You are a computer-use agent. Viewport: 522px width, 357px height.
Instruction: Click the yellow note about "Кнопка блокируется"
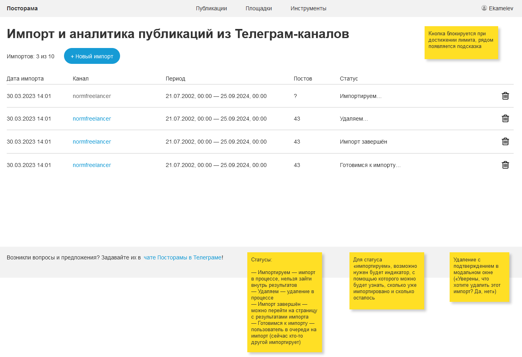(x=461, y=42)
